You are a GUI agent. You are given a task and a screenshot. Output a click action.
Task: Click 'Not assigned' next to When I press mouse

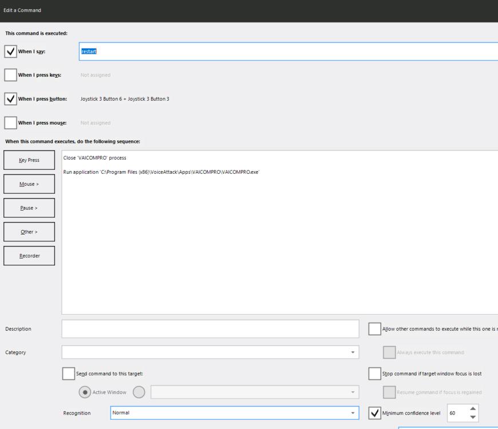[x=96, y=123]
